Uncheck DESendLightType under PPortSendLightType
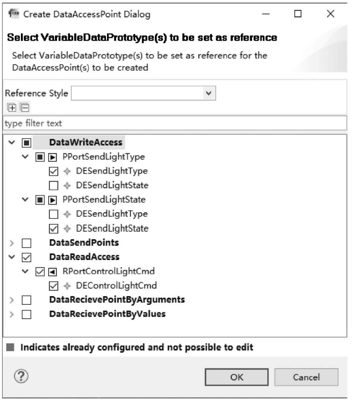The height and width of the screenshot is (402, 353). pos(53,171)
